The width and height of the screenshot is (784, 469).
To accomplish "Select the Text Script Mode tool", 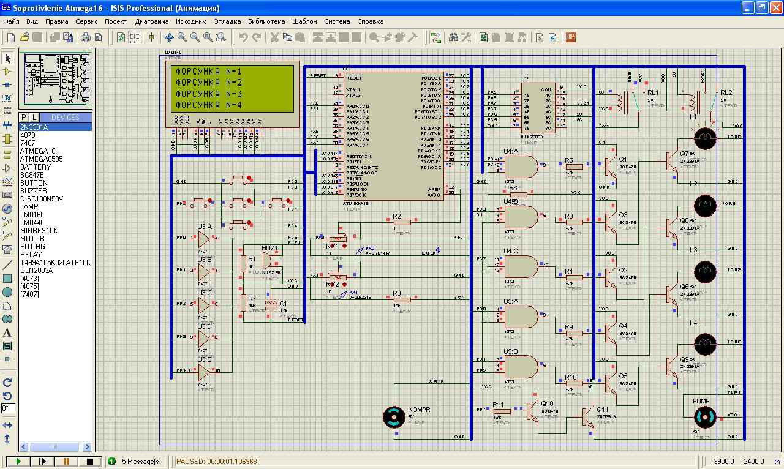I will [7, 111].
